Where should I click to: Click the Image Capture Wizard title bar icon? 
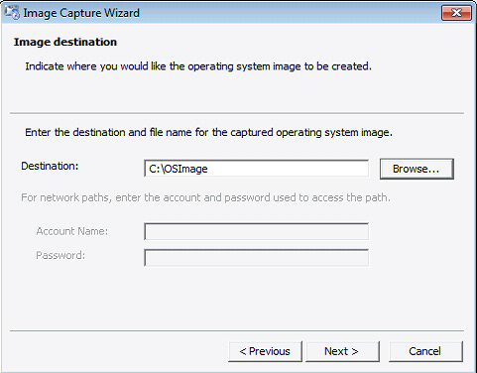point(12,13)
